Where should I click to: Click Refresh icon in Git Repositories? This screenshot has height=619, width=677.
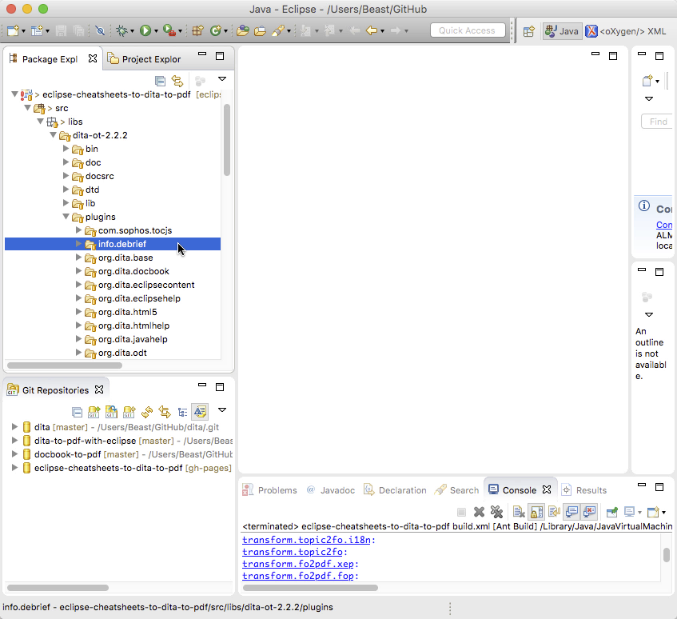point(147,412)
